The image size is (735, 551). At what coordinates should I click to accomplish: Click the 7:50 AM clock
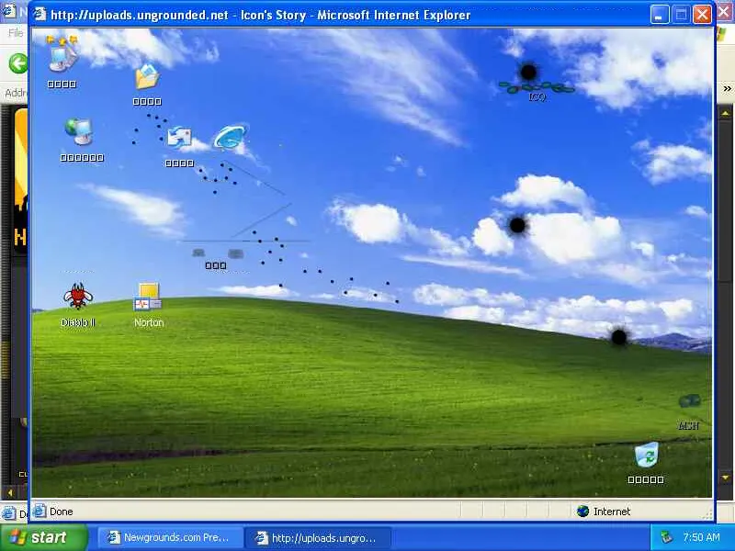(x=701, y=537)
